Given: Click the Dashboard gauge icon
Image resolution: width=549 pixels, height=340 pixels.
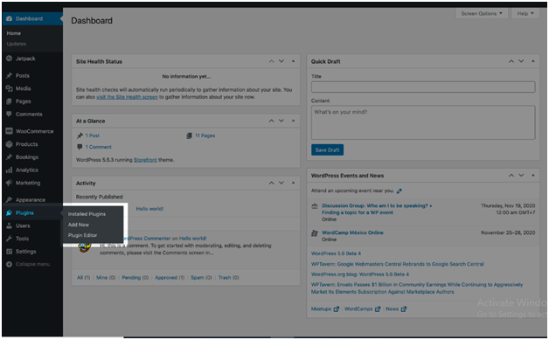Looking at the screenshot, I should (9, 18).
